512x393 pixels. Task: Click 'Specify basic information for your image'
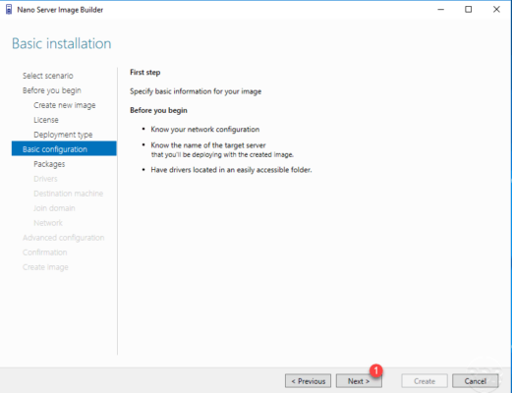pos(196,91)
